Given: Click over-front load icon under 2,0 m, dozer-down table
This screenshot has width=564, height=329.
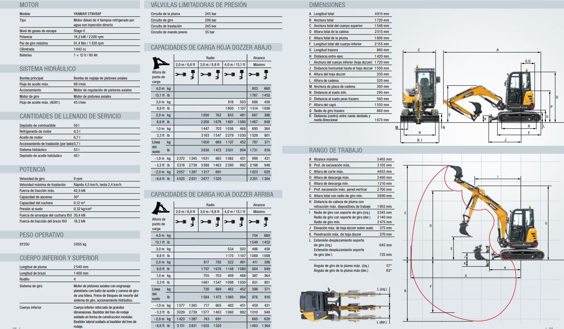Looking at the screenshot, I should click(x=181, y=74).
